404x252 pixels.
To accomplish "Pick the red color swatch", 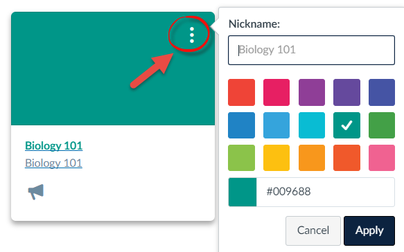I will pos(241,92).
